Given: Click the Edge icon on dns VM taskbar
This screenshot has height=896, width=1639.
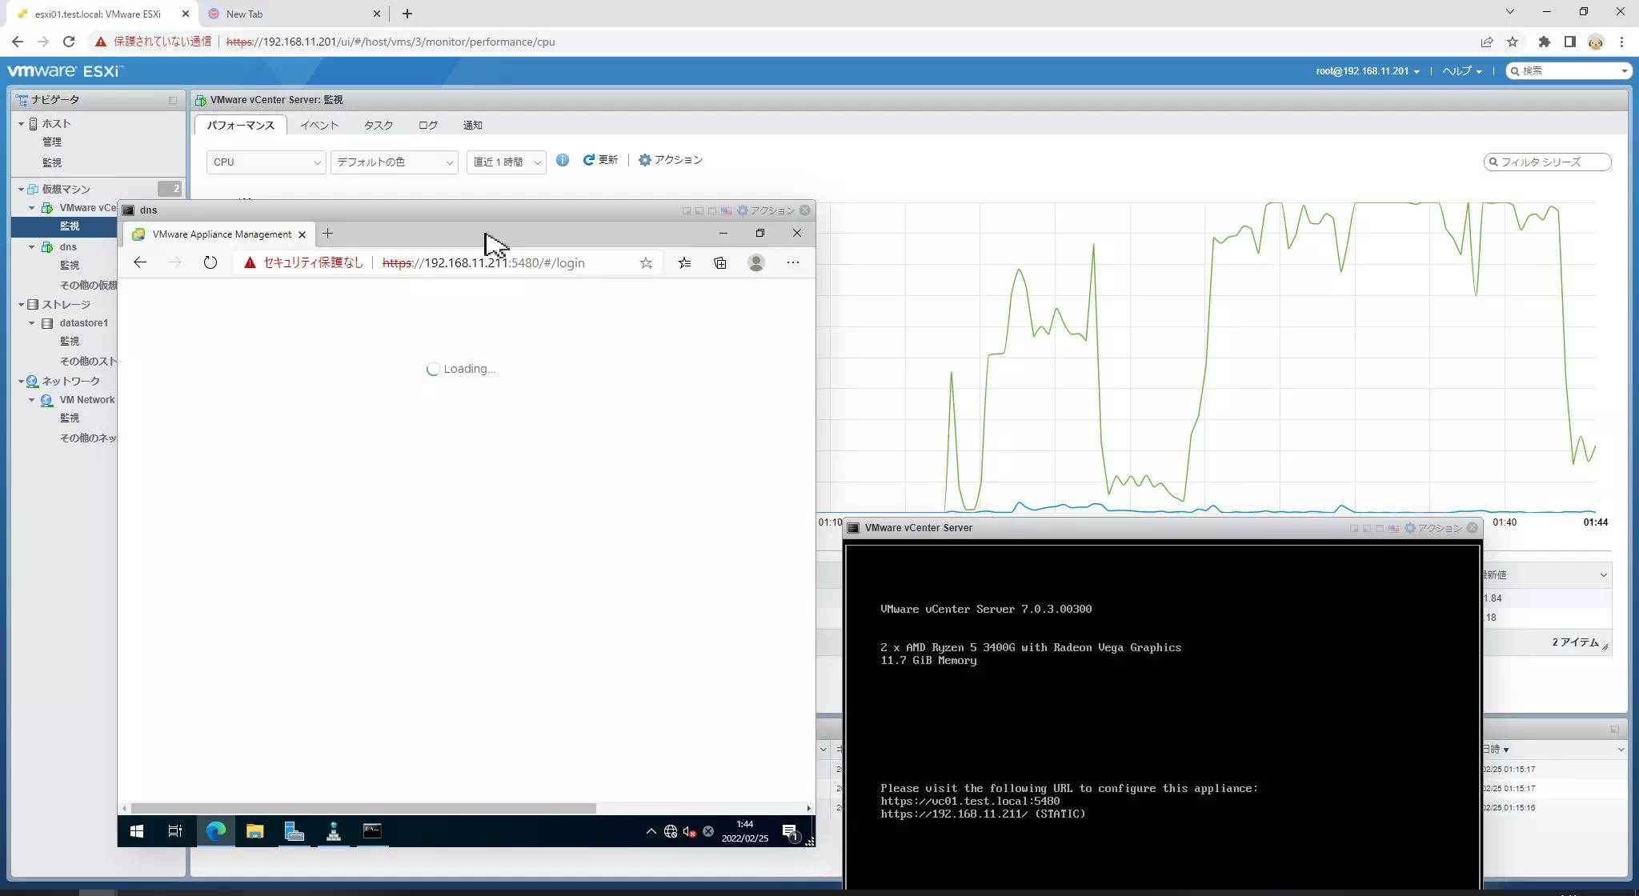Looking at the screenshot, I should click(216, 831).
